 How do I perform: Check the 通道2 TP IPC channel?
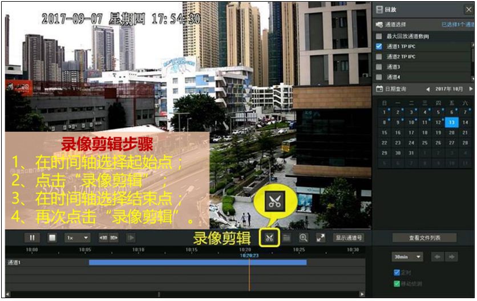(379, 56)
